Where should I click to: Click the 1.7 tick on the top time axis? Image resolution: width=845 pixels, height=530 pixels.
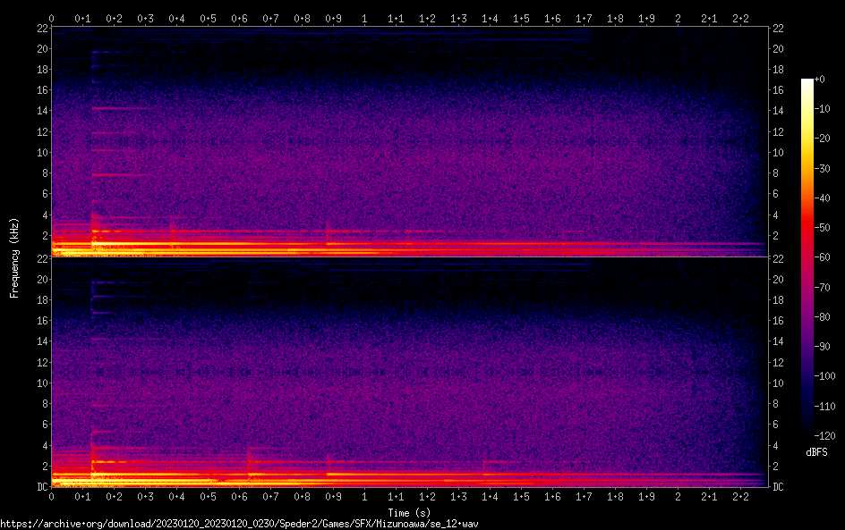584,18
